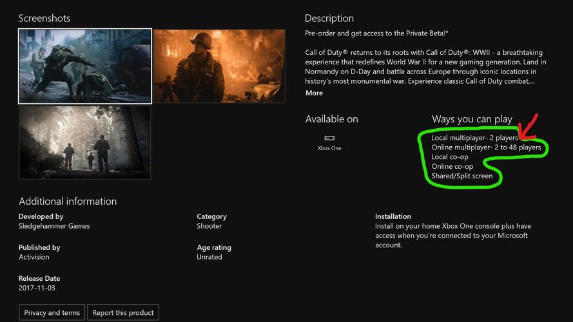
Task: Open the soldiers-in-combat screenshot thumbnail
Action: tap(85, 66)
